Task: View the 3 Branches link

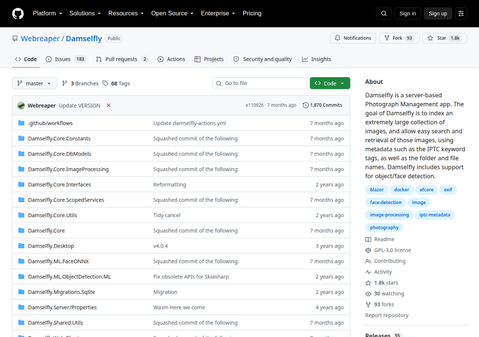Action: coord(80,83)
